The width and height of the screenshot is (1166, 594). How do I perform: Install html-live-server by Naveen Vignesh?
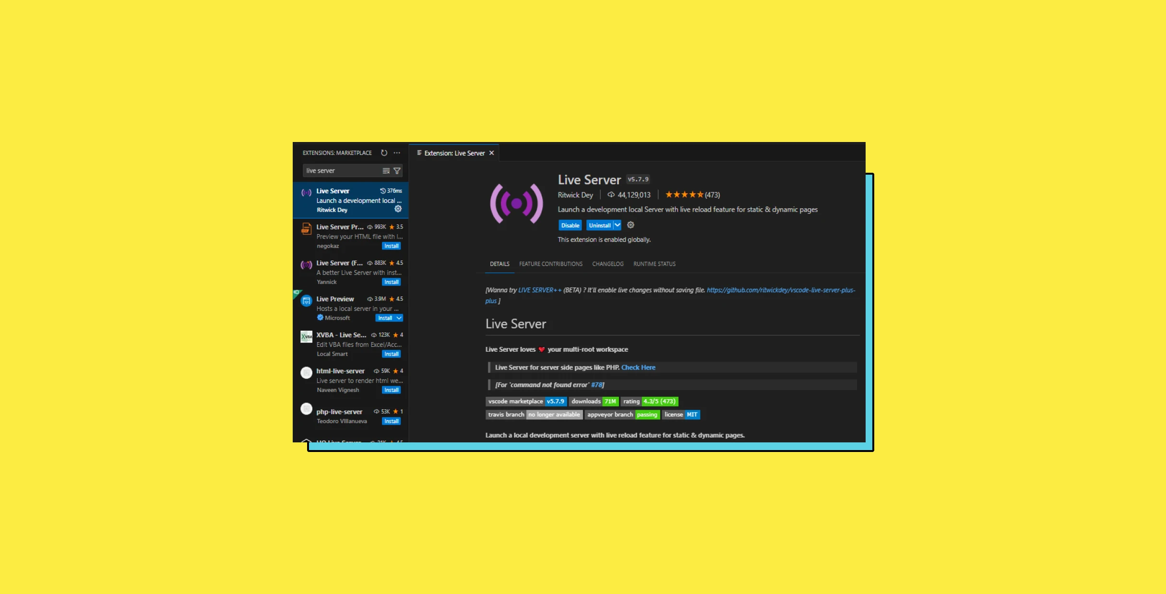coord(392,390)
